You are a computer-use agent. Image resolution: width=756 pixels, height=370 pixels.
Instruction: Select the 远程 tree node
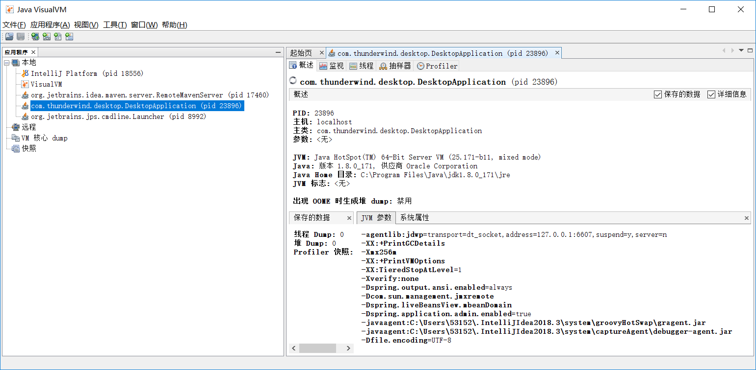29,127
